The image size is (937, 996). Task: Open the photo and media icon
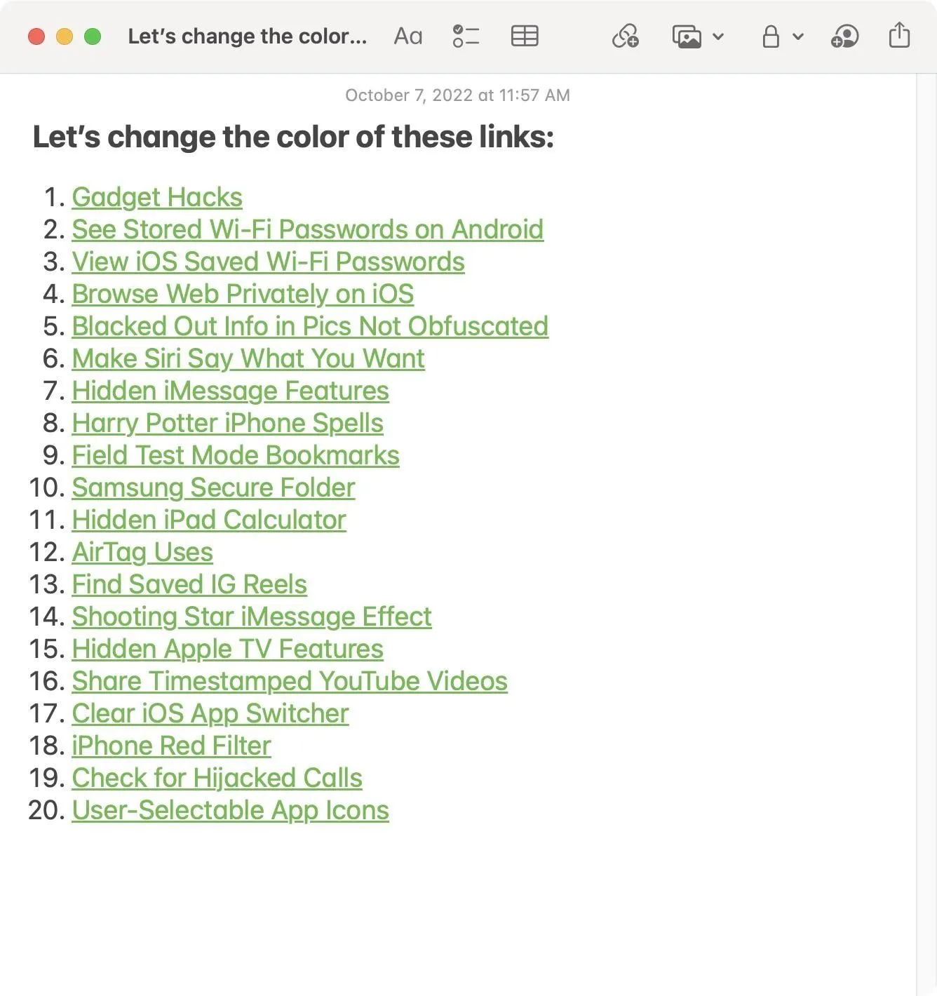point(687,36)
